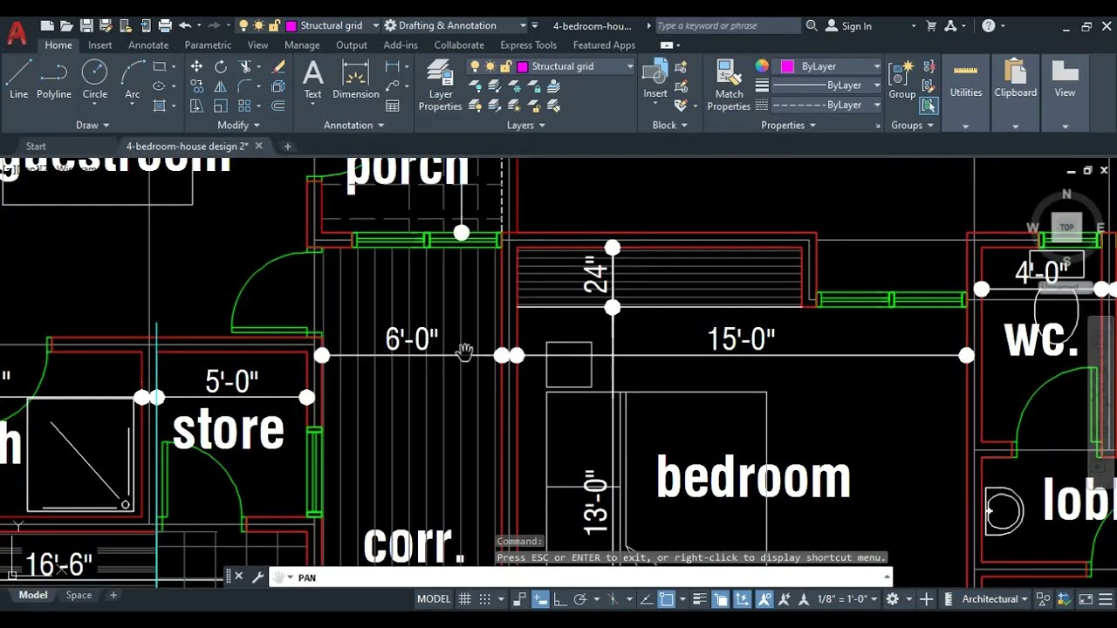This screenshot has height=628, width=1117.
Task: Toggle lineweight display in status bar
Action: (700, 599)
